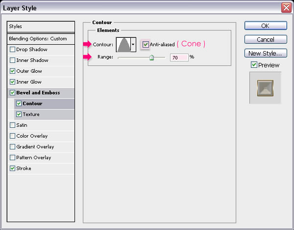Click the style preview thumbnail
294x230 pixels.
coord(265,88)
